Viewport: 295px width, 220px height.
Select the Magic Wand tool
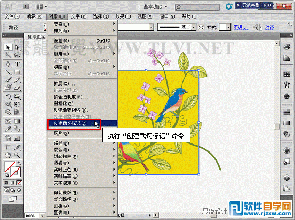coord(8,55)
